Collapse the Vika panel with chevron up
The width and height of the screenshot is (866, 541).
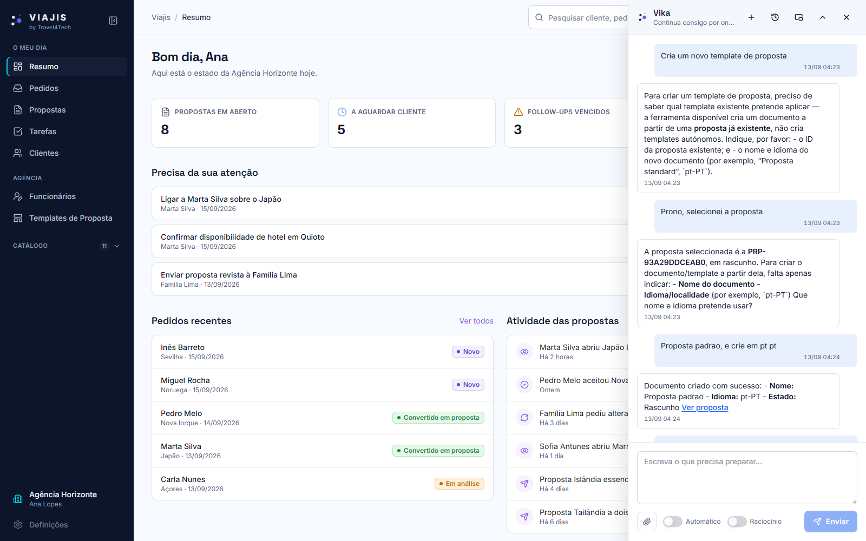pos(823,17)
